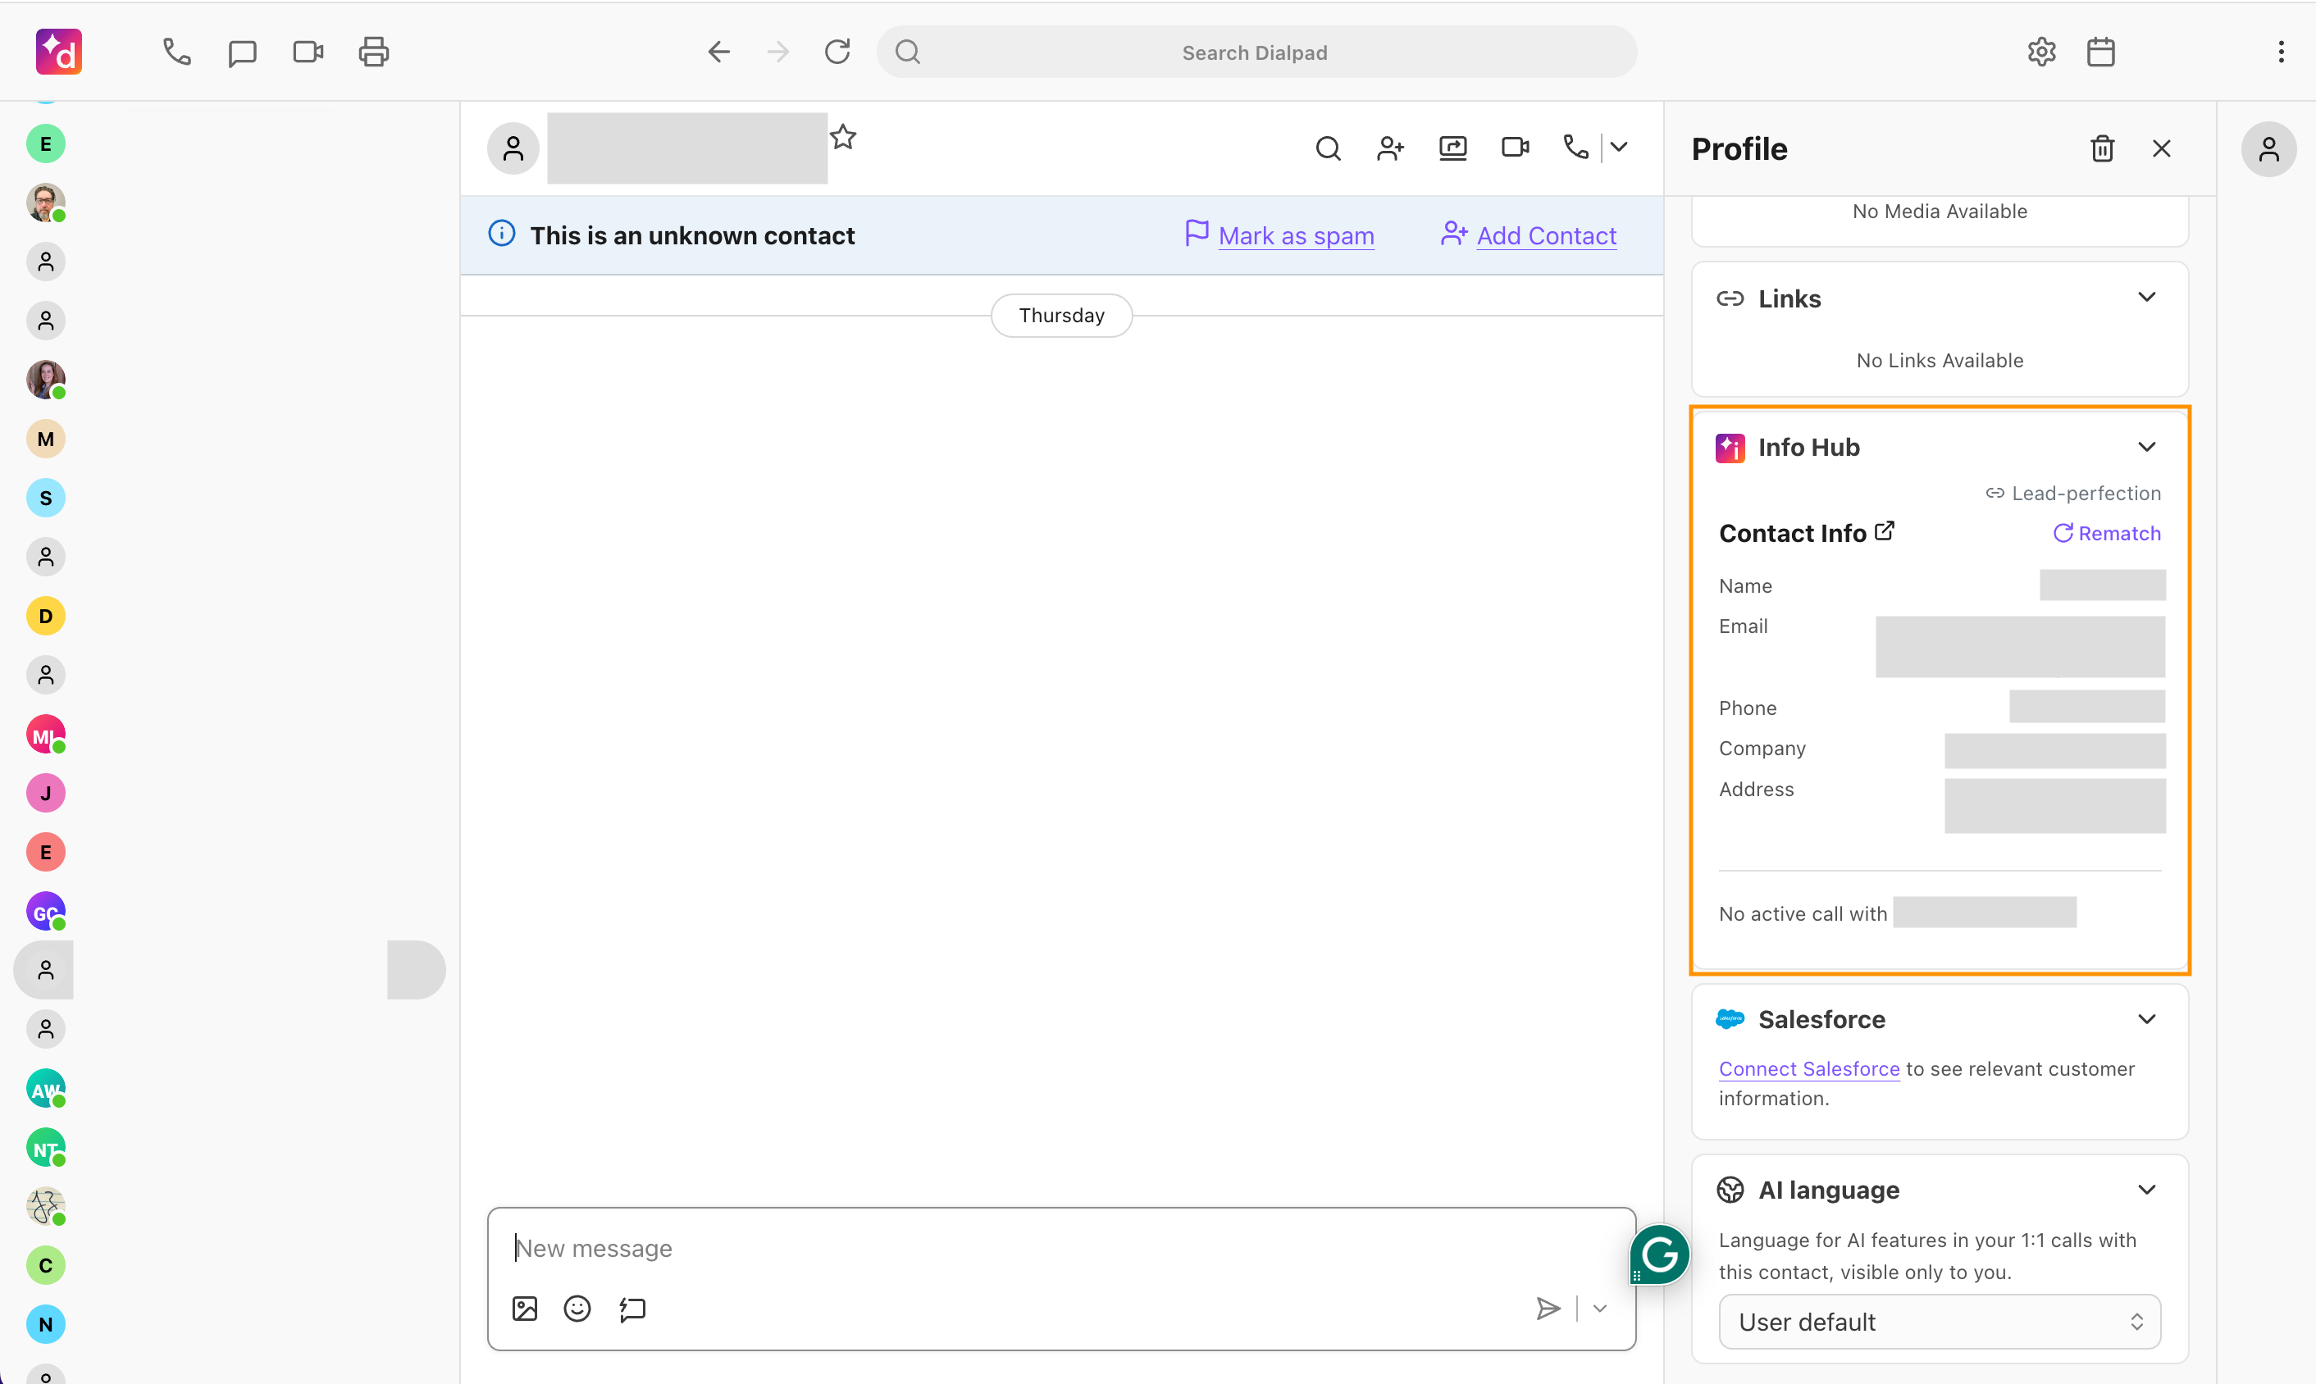Screen dimensions: 2316x1384
Task: Open contact GC in sidebar
Action: click(46, 911)
